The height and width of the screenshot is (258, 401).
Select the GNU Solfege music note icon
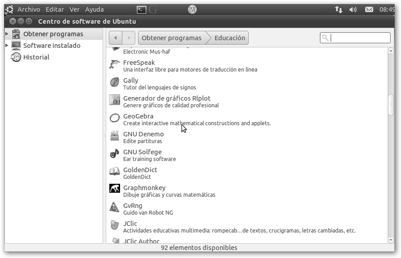(x=115, y=154)
